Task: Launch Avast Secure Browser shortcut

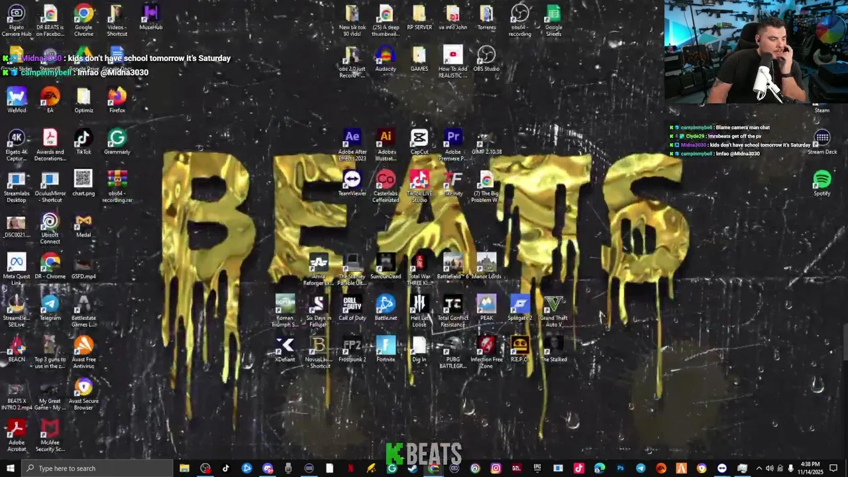Action: (83, 394)
